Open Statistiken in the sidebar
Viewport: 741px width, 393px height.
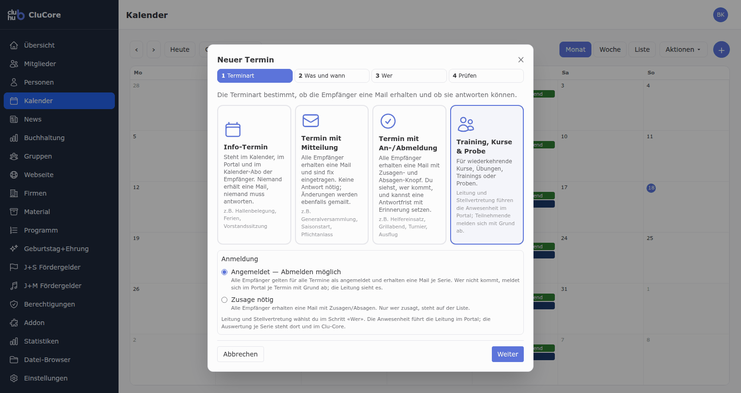click(x=59, y=341)
